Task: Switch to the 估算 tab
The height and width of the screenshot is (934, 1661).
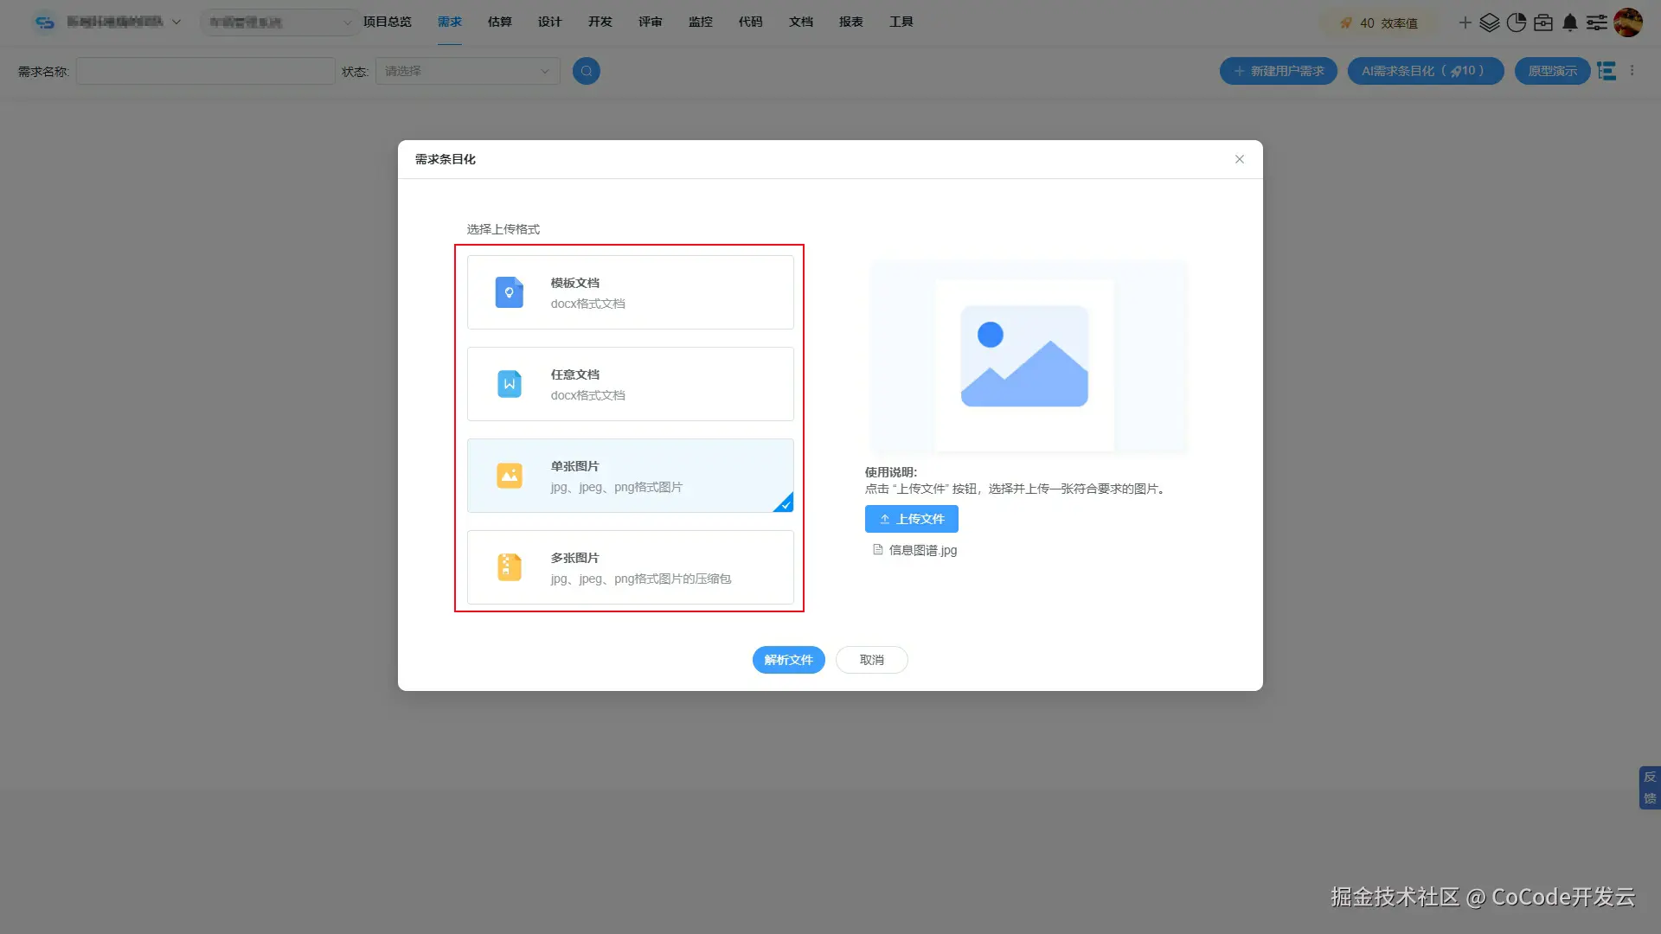Action: (x=499, y=22)
